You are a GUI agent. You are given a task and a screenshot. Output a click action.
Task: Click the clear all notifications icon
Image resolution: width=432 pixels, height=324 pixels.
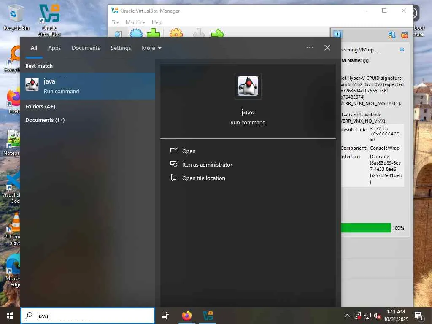(405, 35)
